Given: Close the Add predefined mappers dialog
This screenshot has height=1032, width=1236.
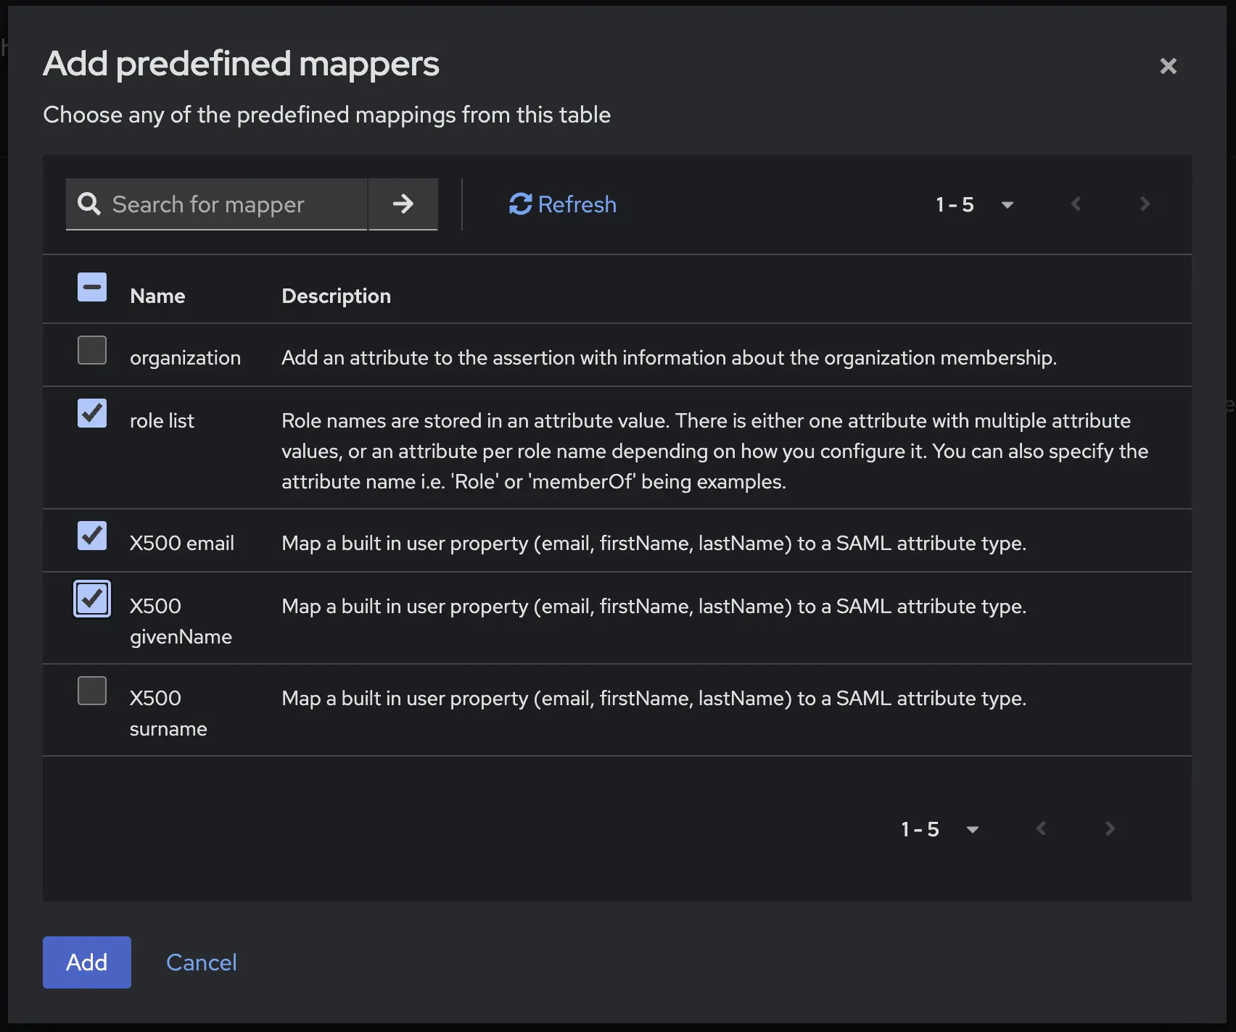Looking at the screenshot, I should coord(1168,66).
